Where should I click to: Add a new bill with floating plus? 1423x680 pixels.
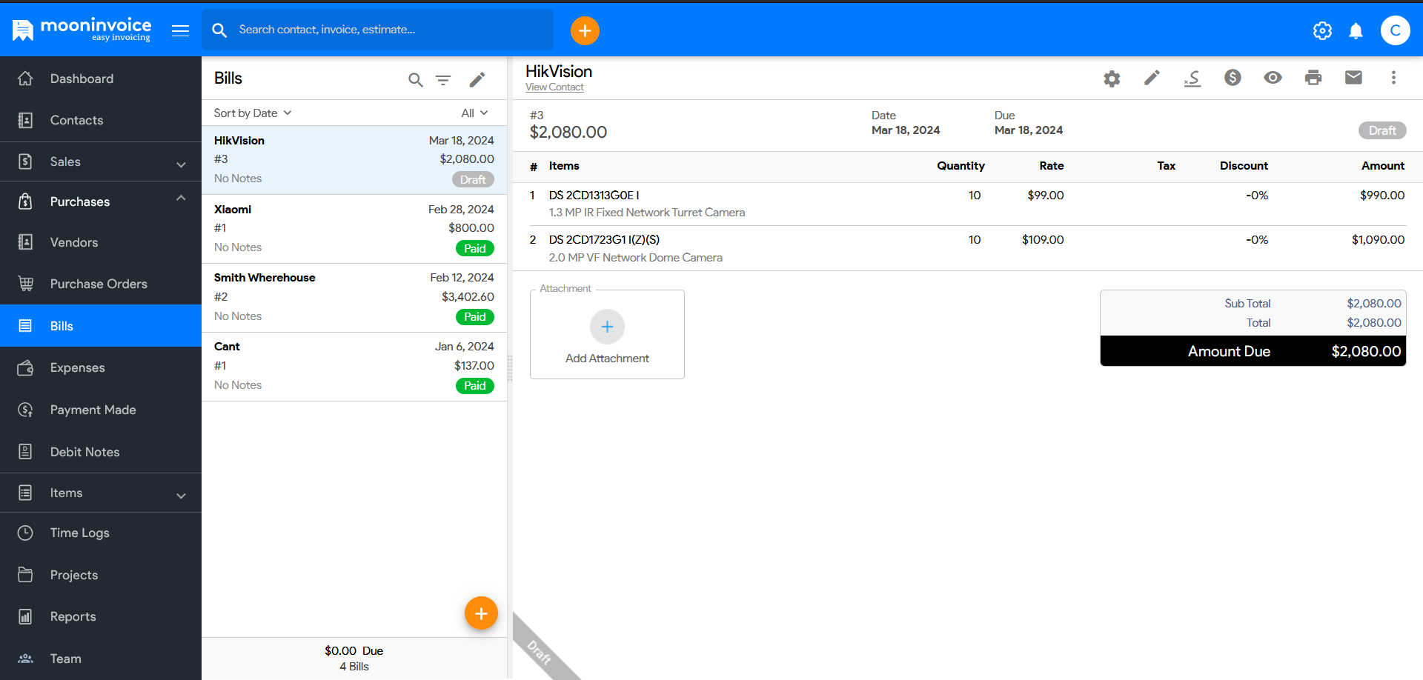(481, 613)
